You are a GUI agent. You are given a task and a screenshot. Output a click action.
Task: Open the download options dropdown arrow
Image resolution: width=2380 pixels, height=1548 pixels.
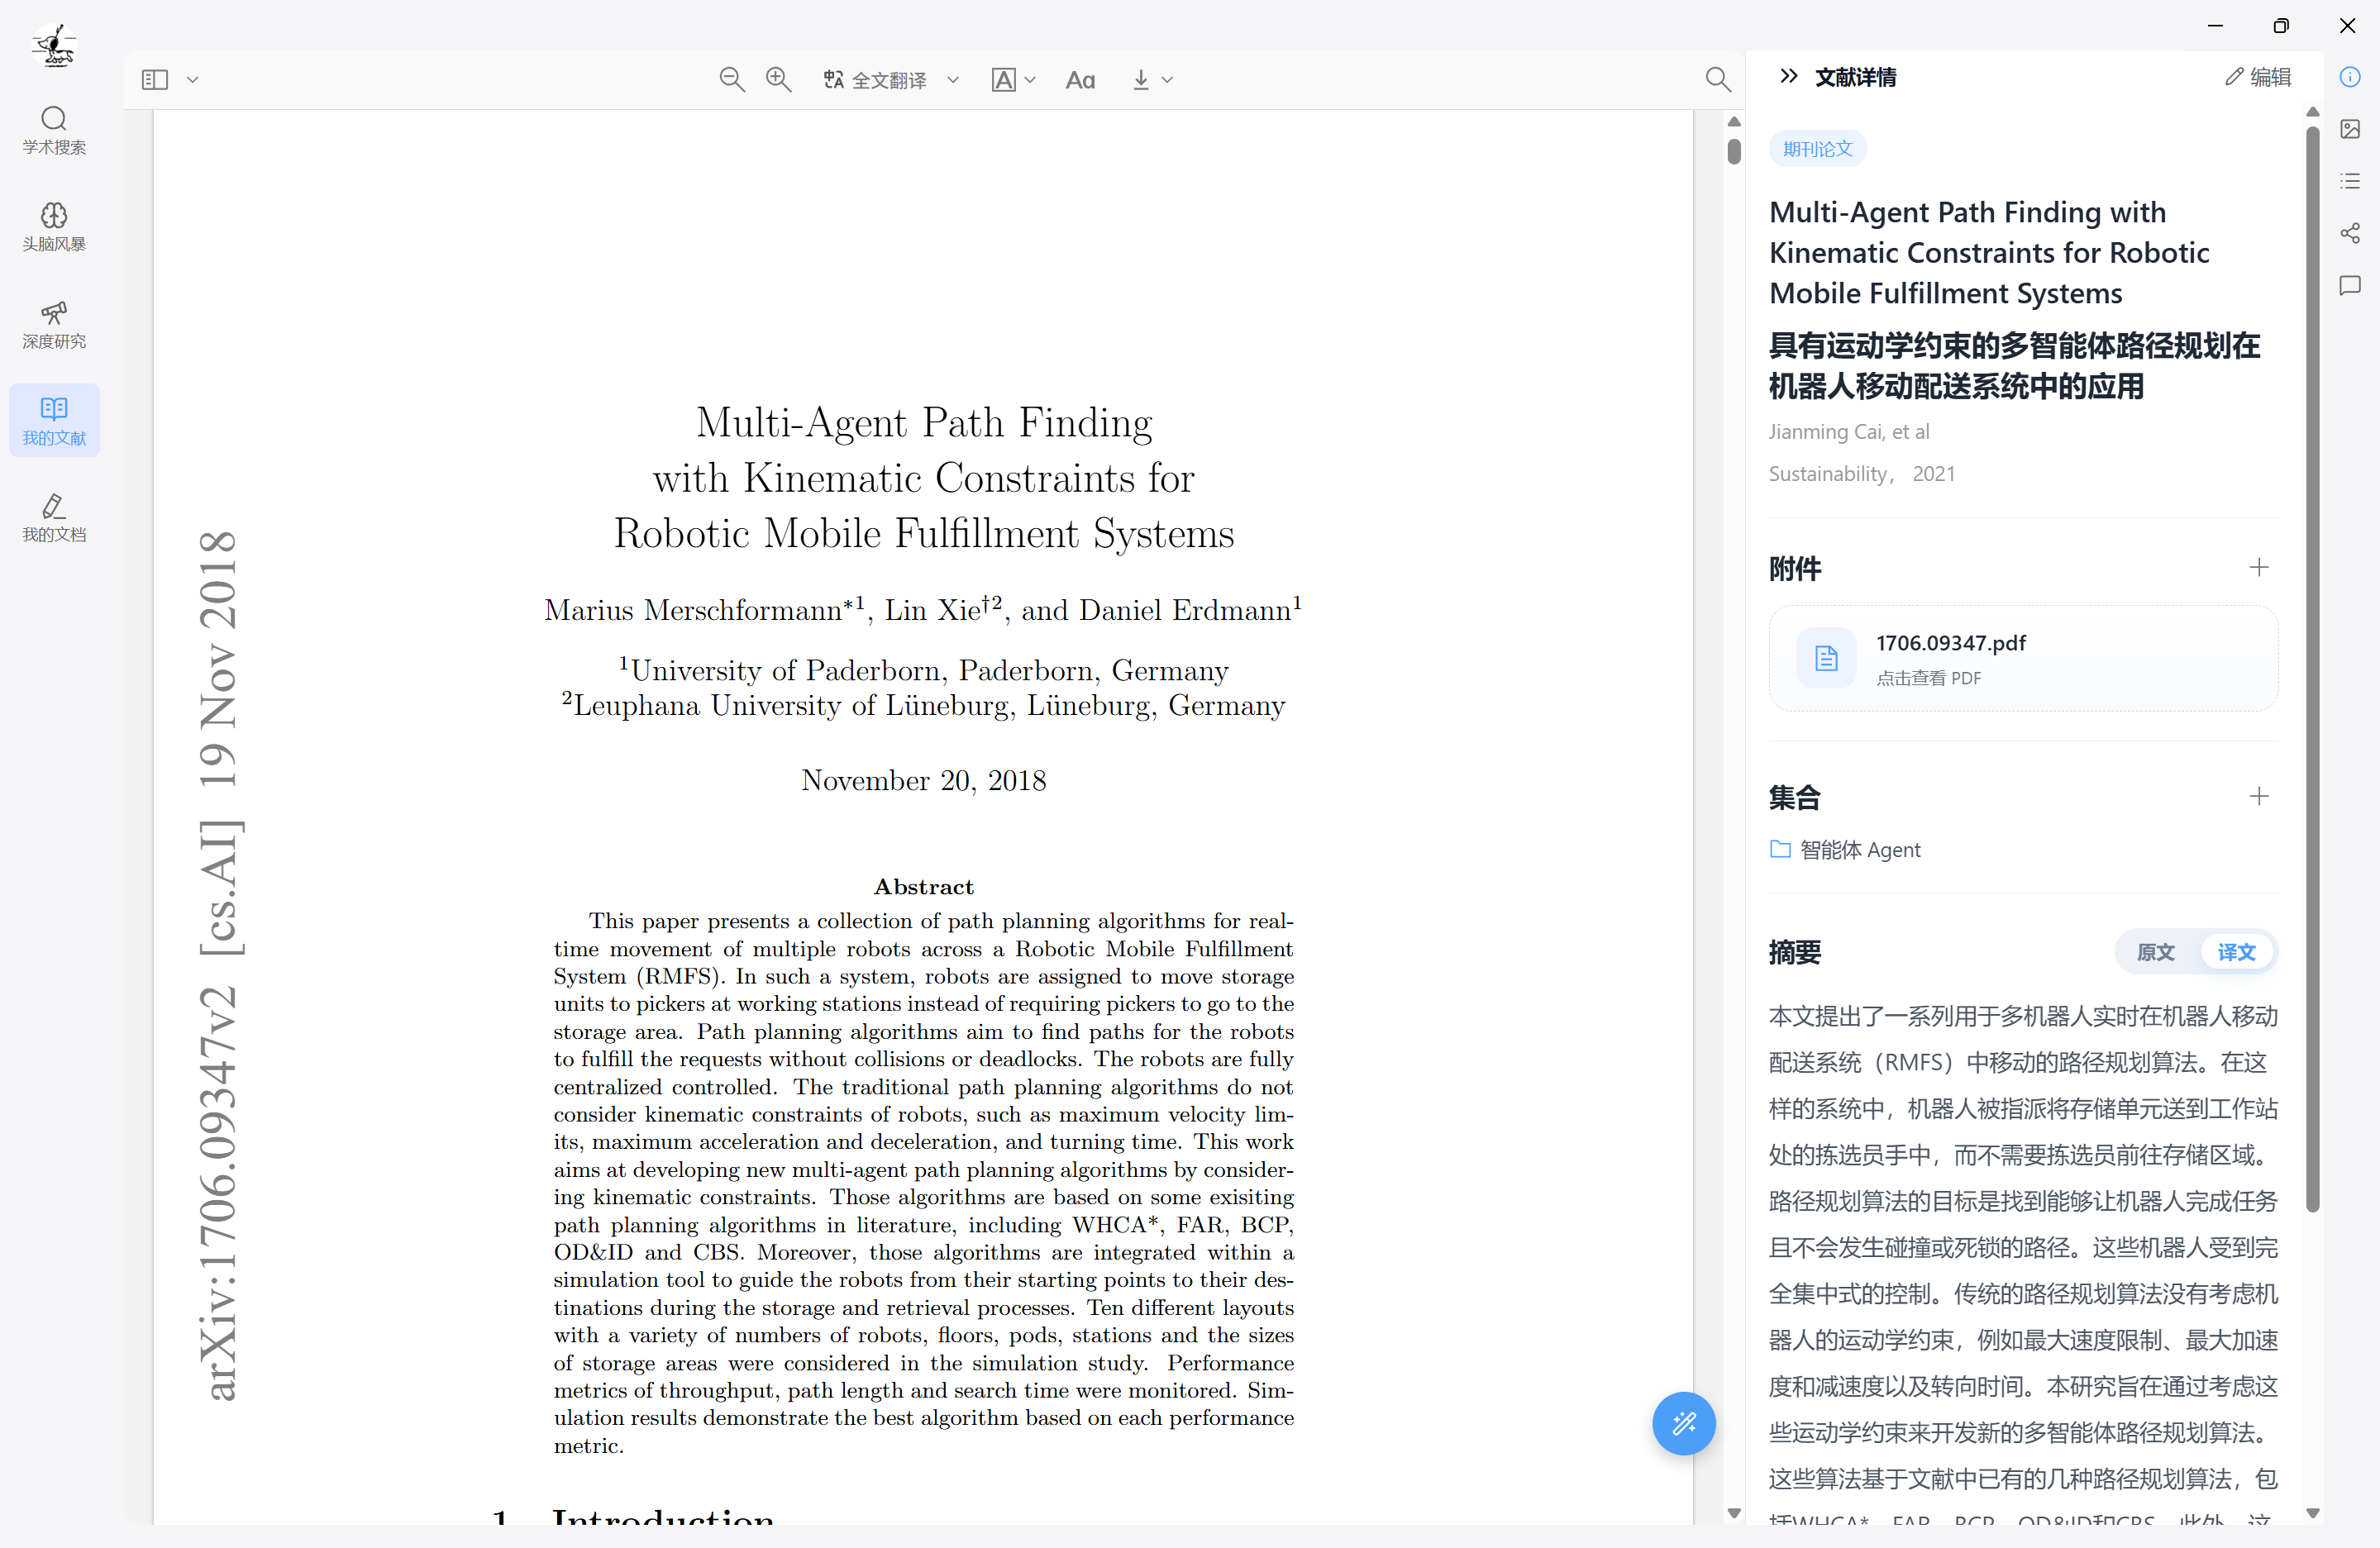(x=1167, y=80)
